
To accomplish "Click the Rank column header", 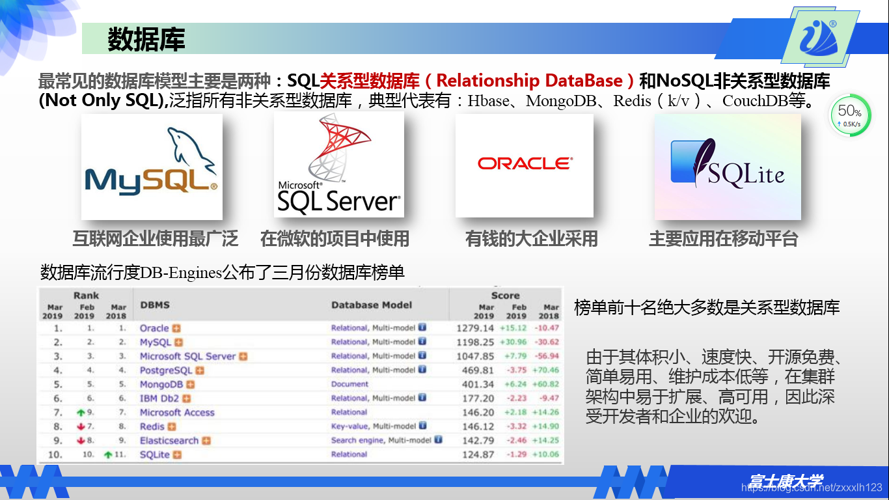I will [x=86, y=295].
